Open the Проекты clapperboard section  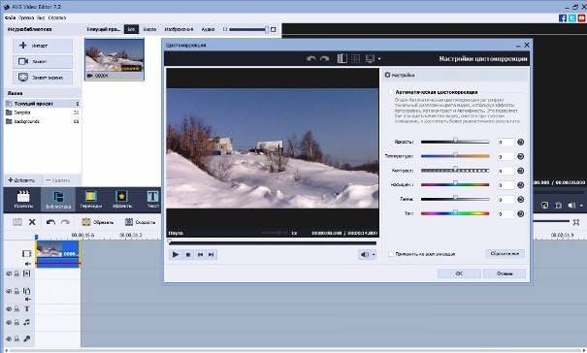click(23, 199)
